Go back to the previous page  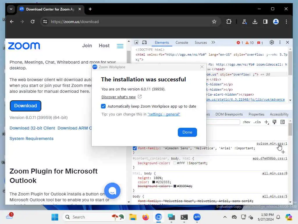[12, 22]
